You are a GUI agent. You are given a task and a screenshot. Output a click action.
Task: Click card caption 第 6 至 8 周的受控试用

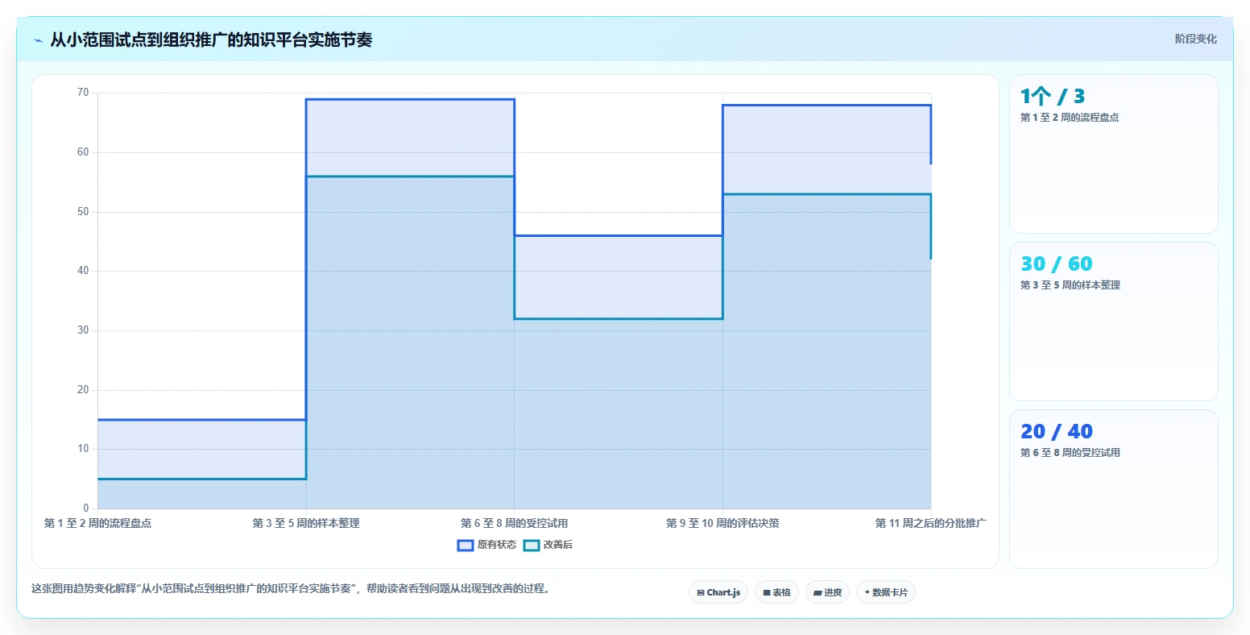pos(1070,453)
